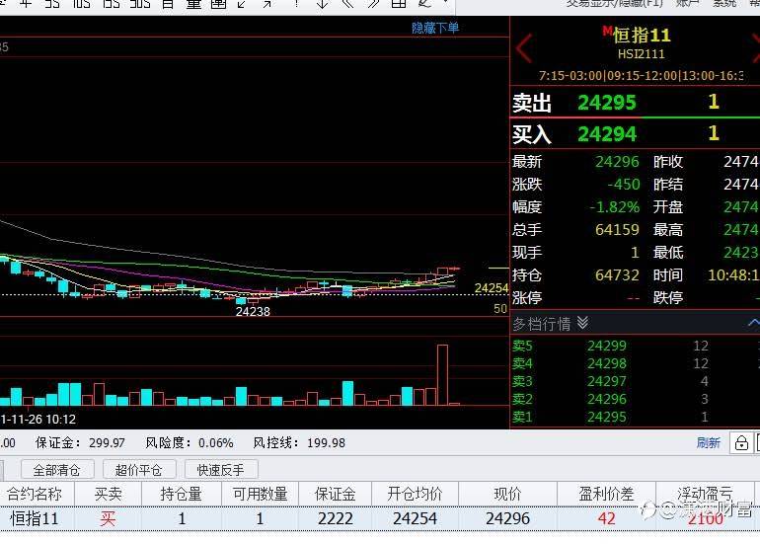Click the 卖5 24299 depth row
The height and width of the screenshot is (544, 760).
tap(635, 346)
